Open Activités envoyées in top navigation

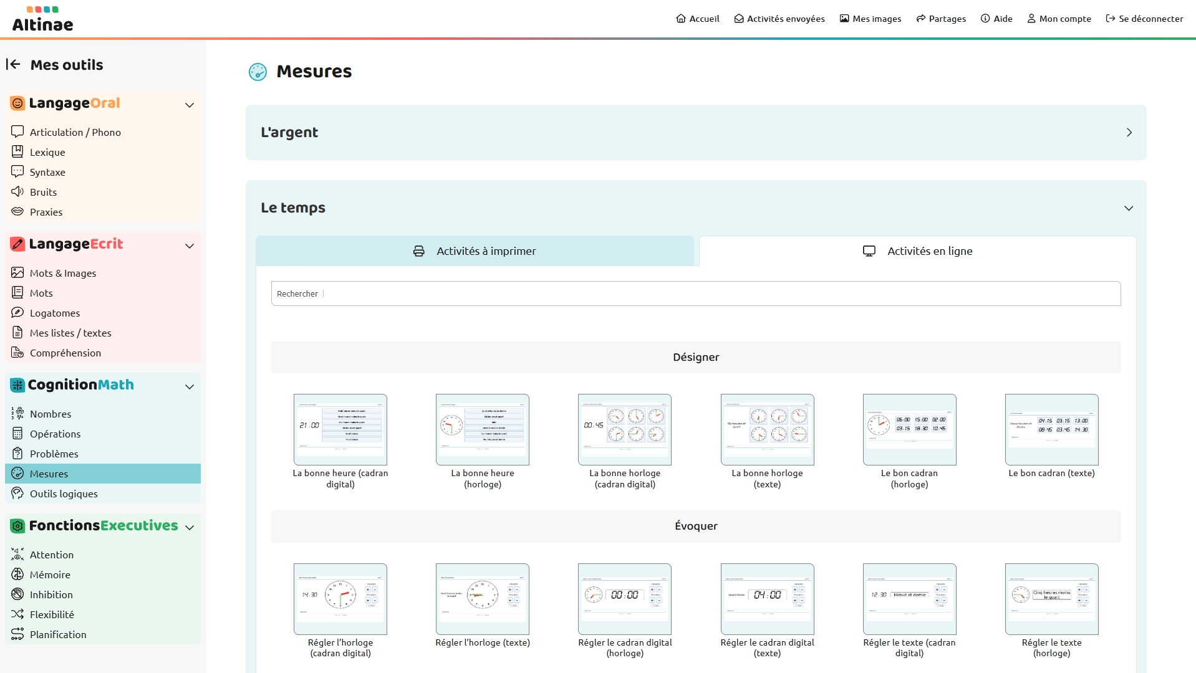click(779, 19)
